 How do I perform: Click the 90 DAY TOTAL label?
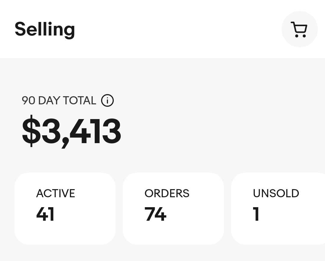tap(59, 100)
